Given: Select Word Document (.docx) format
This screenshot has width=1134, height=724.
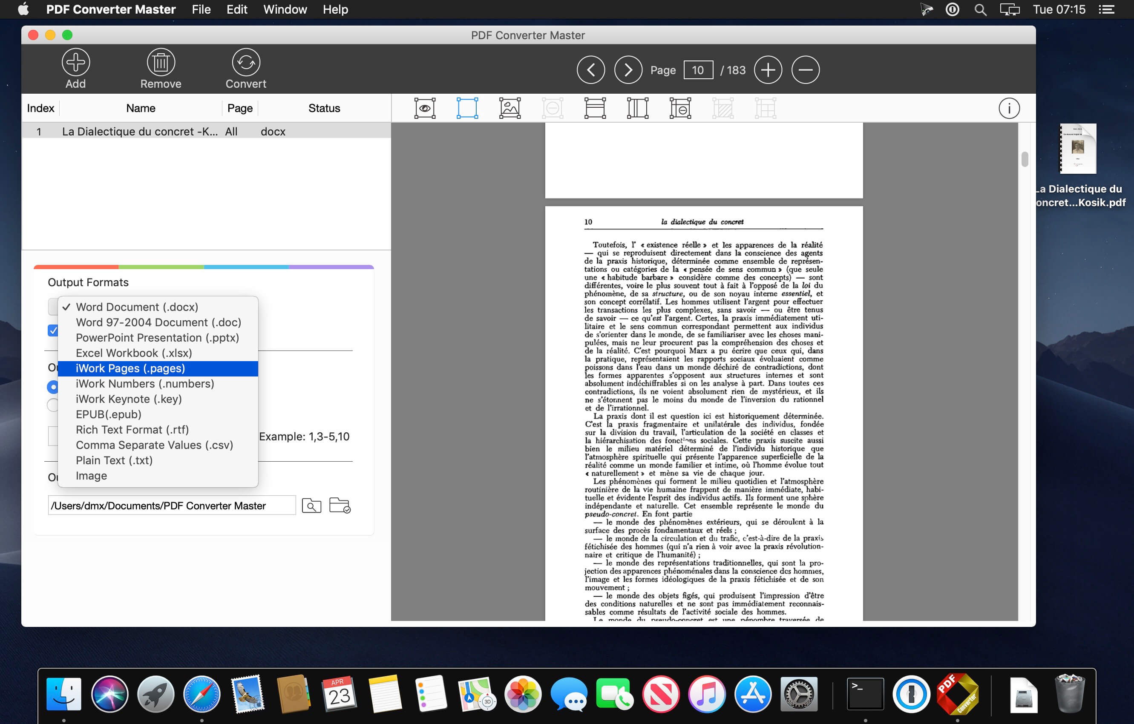Looking at the screenshot, I should pyautogui.click(x=136, y=306).
